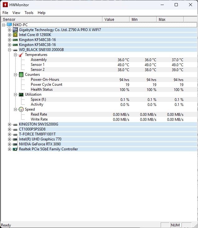This screenshot has width=198, height=228.
Task: Expand the second Kingston KF548C38-16 node
Action: coord(9,45)
